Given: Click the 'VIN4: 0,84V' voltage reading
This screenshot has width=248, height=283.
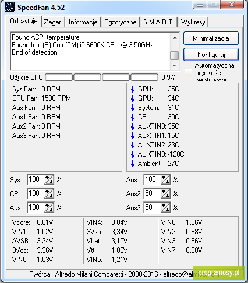Looking at the screenshot, I should tap(107, 222).
